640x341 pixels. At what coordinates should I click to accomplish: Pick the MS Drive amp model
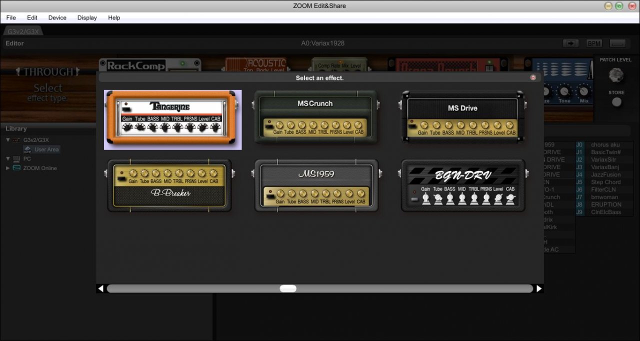pyautogui.click(x=463, y=117)
